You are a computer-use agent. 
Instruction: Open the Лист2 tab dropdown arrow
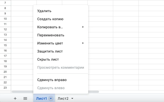click(72, 98)
